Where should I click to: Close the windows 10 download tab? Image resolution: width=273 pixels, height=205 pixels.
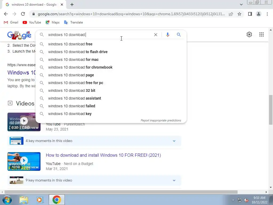[x=62, y=5]
